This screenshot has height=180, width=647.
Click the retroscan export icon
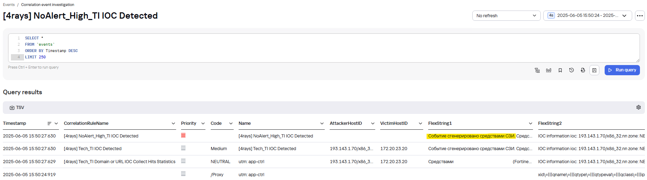[x=583, y=70]
